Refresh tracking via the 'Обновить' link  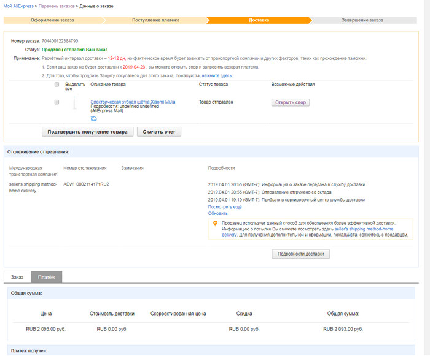point(217,213)
